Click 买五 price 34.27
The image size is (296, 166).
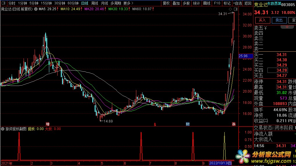[x=281, y=75]
